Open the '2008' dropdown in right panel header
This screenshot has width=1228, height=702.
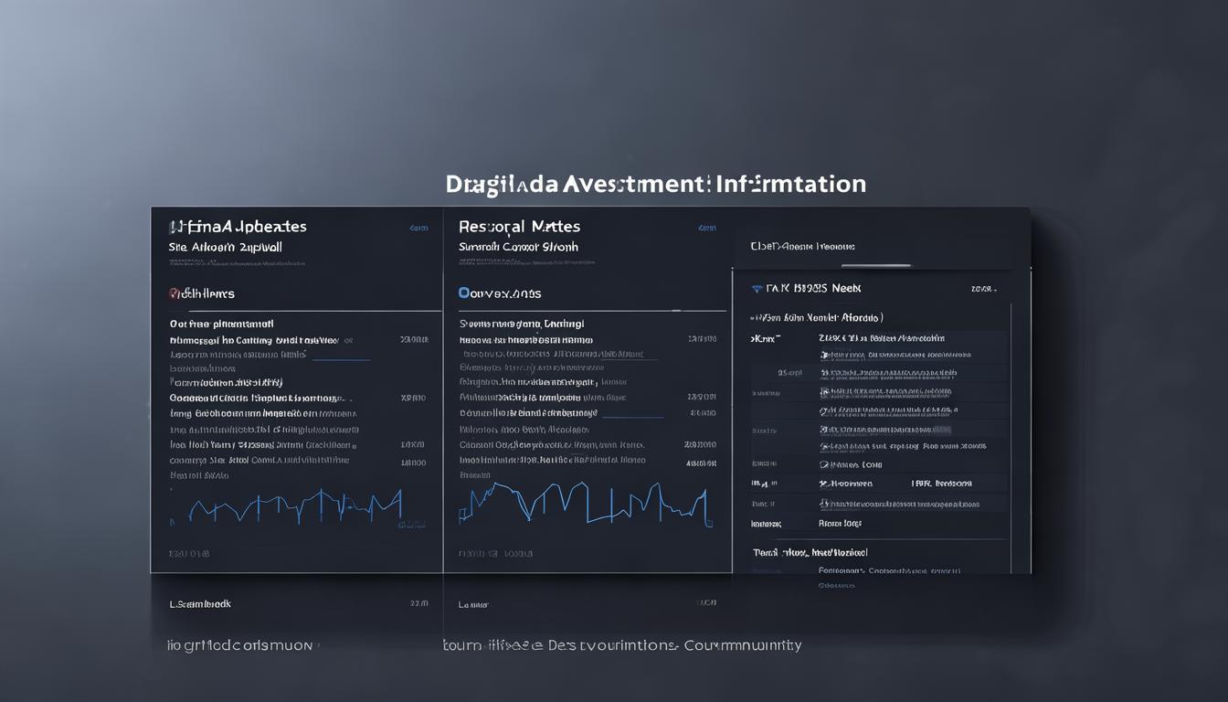984,289
